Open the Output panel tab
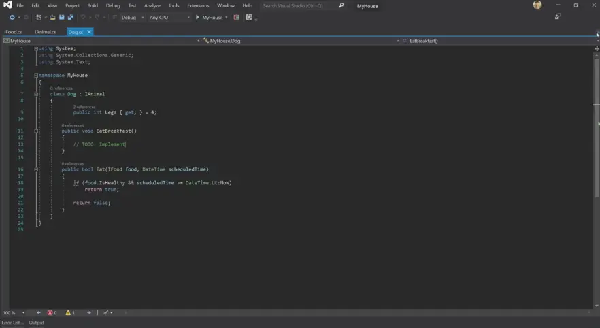This screenshot has width=600, height=328. pos(36,323)
